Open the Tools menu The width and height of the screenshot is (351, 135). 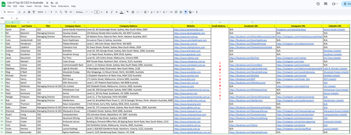tap(53, 6)
